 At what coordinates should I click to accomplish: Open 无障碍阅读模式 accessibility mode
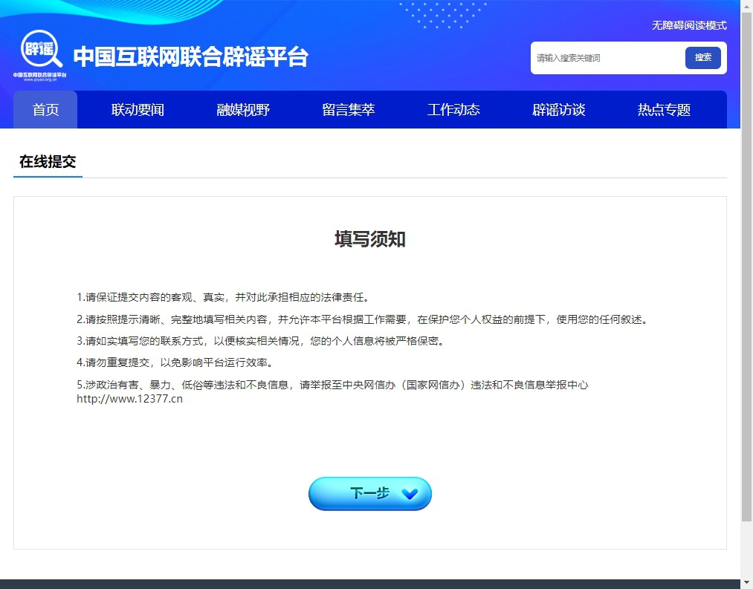688,25
